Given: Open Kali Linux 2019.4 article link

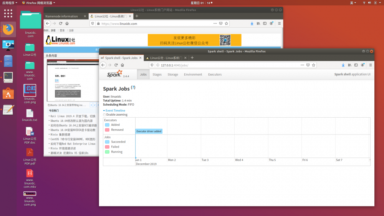Looking at the screenshot, I should (73, 116).
